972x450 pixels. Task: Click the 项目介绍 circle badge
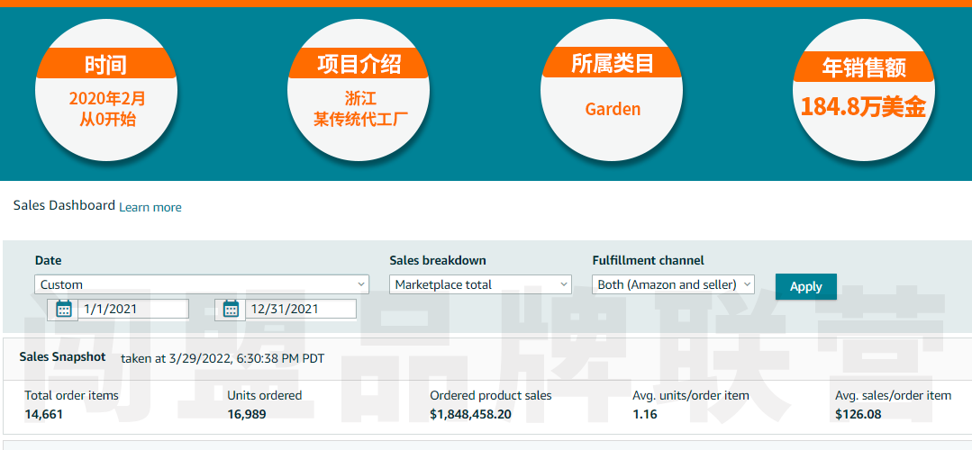359,91
